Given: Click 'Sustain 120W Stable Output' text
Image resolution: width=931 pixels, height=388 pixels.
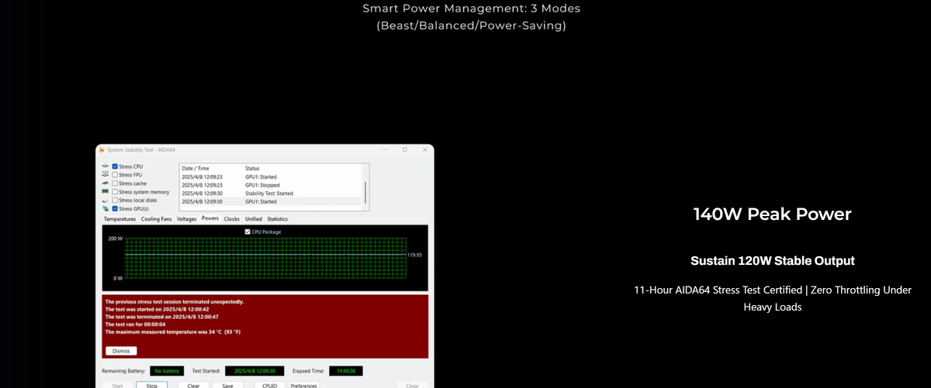Looking at the screenshot, I should pyautogui.click(x=772, y=260).
